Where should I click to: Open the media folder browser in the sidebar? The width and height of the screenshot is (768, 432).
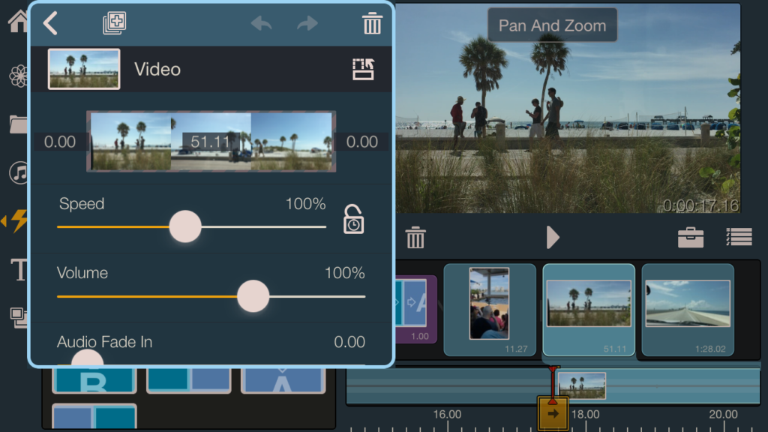tap(18, 124)
